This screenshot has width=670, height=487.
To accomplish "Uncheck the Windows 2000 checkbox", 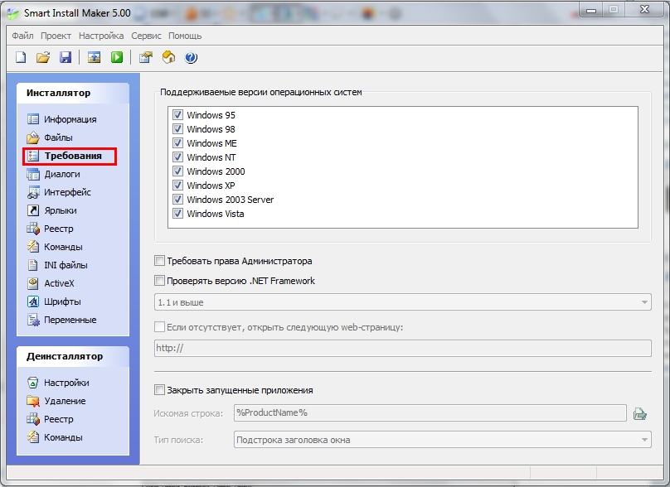I will [x=177, y=171].
